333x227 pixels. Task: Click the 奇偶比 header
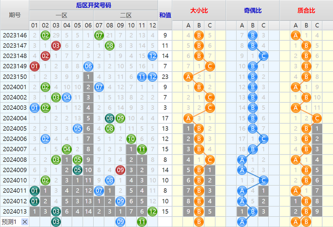coord(253,10)
